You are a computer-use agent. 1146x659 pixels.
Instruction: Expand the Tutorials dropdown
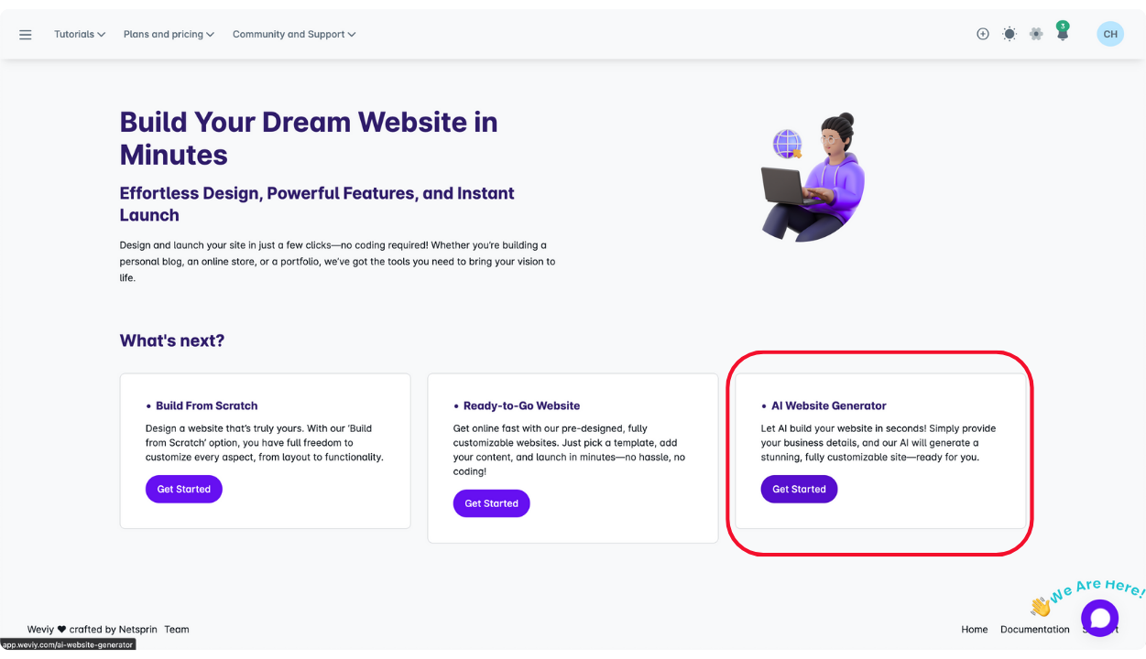click(x=80, y=34)
